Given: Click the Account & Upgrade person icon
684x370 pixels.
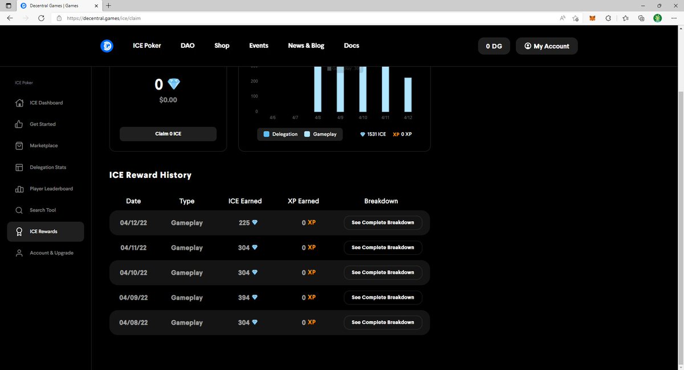Looking at the screenshot, I should pyautogui.click(x=19, y=253).
